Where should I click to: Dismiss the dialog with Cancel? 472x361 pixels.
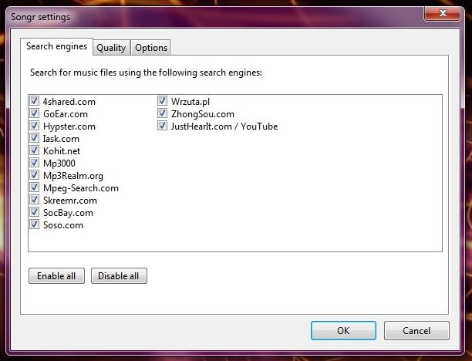click(x=416, y=331)
